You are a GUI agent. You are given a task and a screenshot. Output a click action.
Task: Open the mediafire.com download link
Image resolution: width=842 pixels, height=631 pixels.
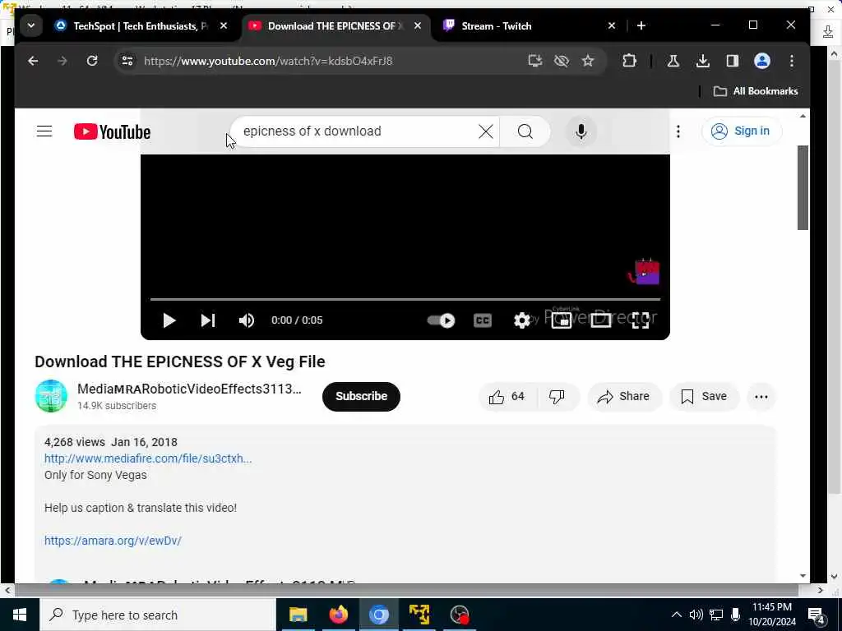click(x=148, y=458)
